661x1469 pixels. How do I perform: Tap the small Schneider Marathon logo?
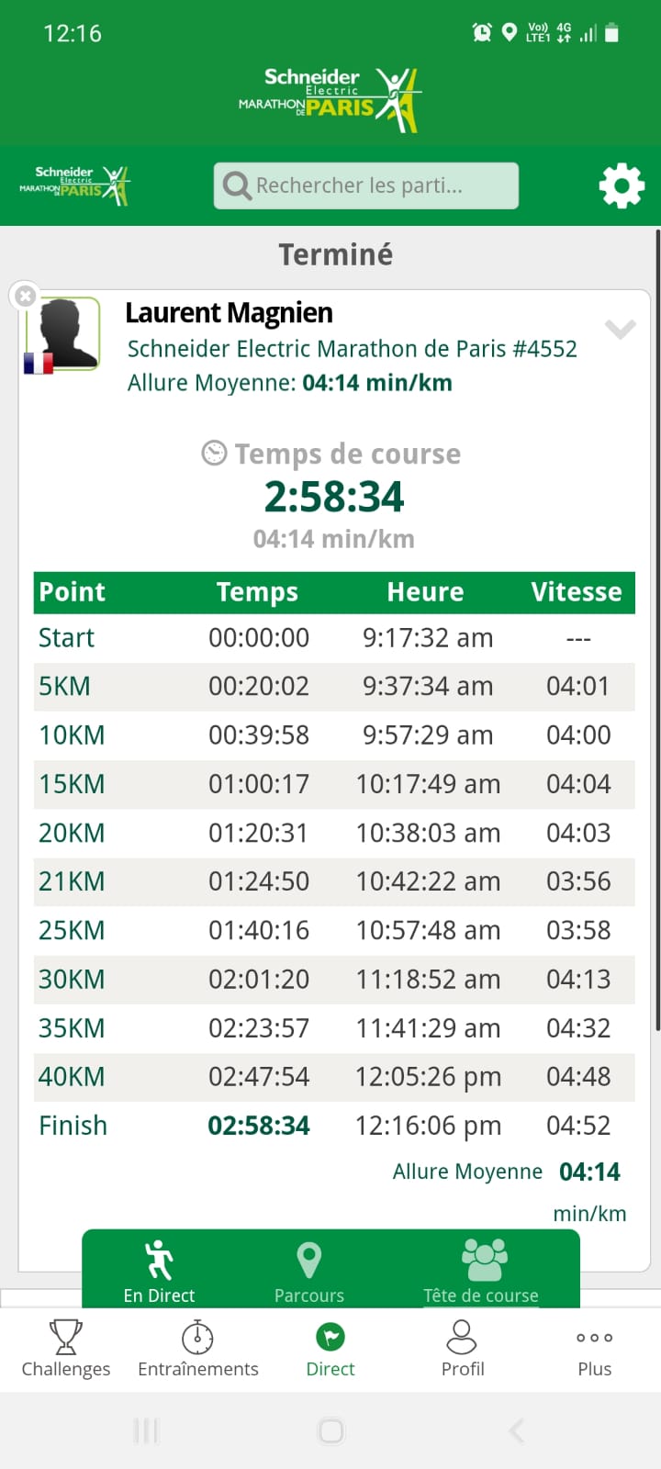75,185
